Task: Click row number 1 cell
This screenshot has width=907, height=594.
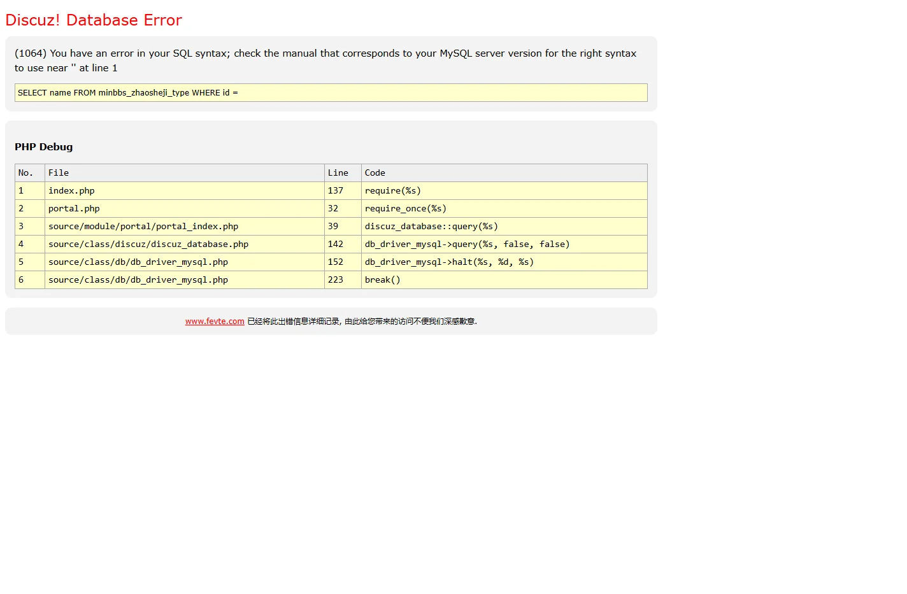Action: coord(30,191)
